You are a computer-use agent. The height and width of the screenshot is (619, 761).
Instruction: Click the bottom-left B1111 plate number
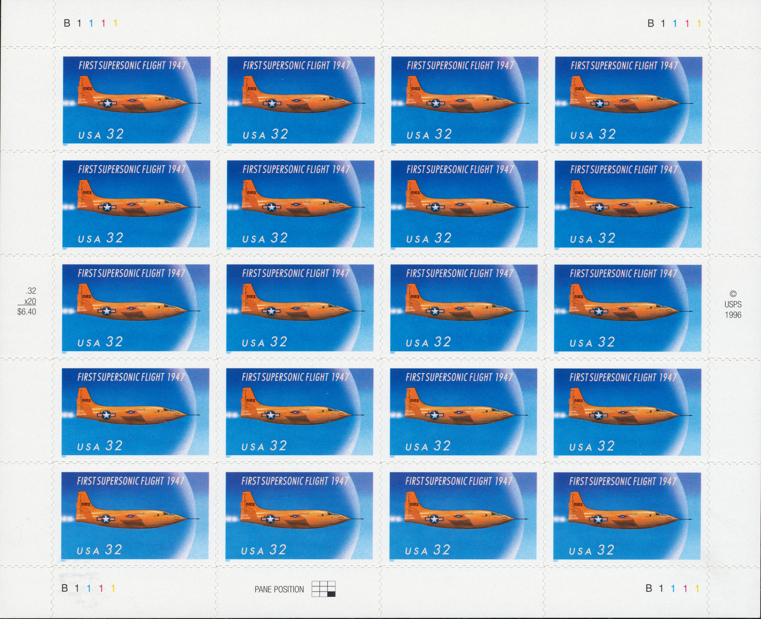click(x=88, y=588)
